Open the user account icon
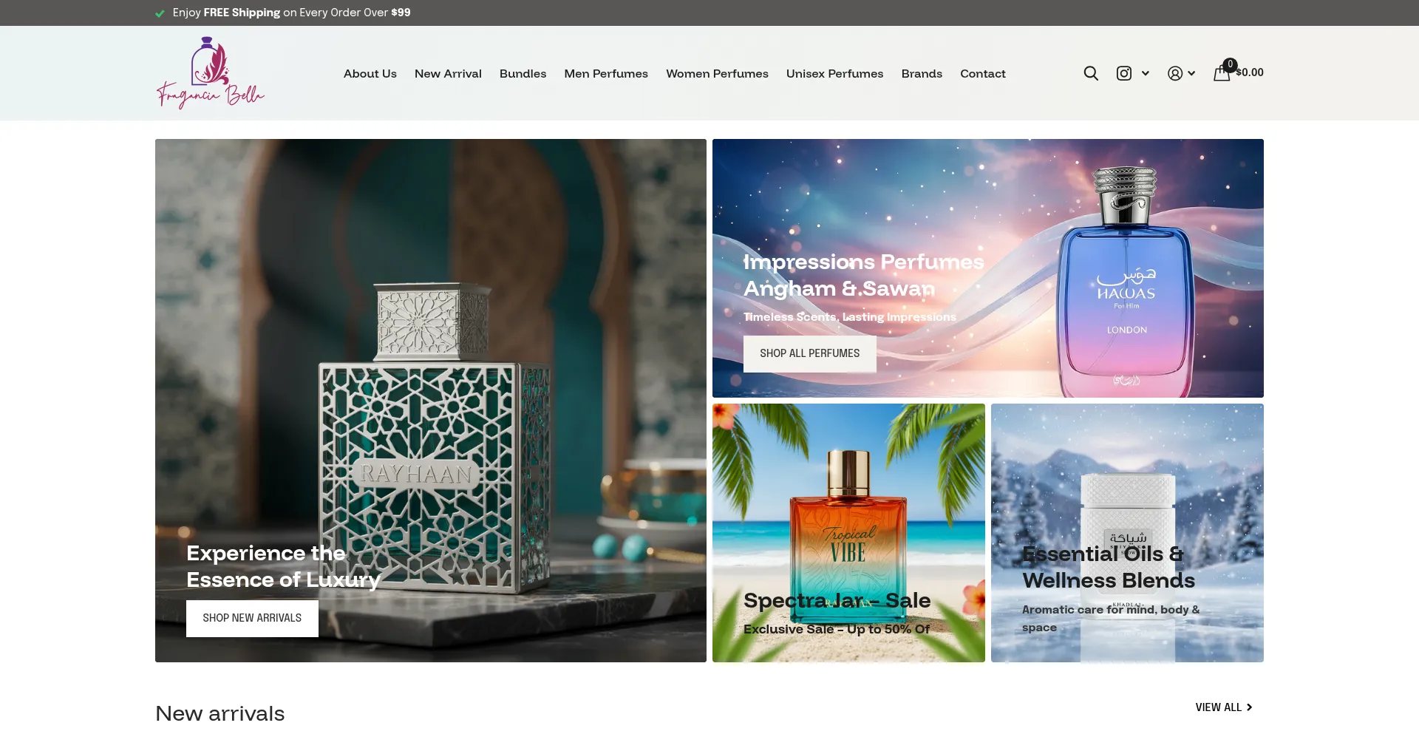 tap(1175, 73)
